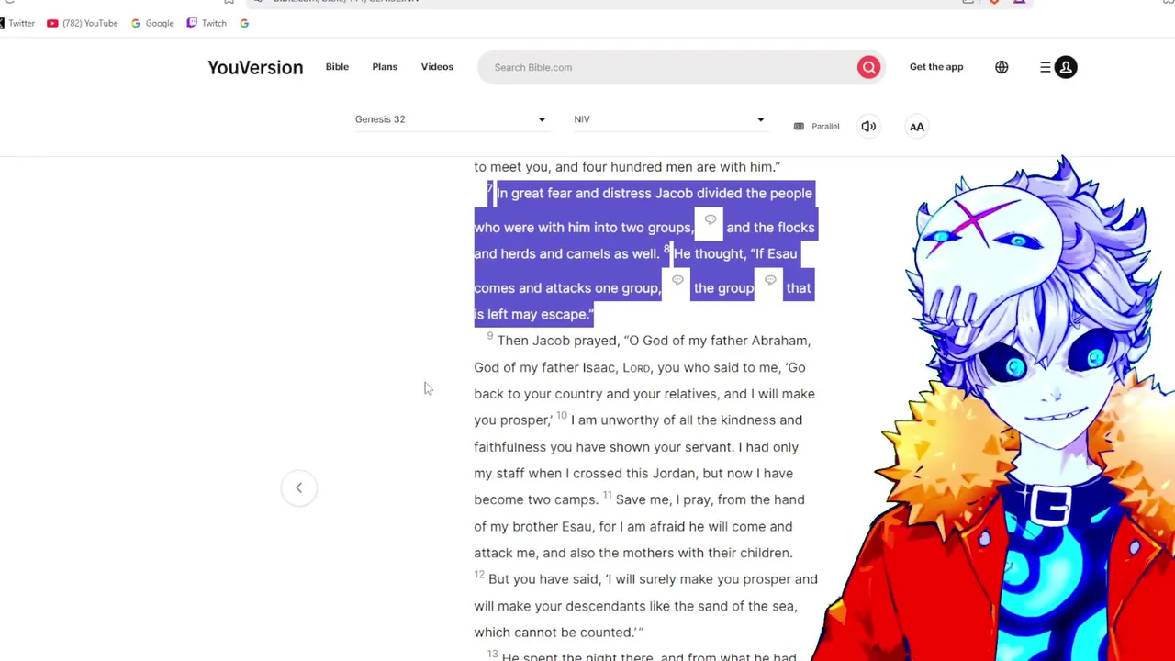Open the Videos menu item
Screen dimensions: 1175x661
point(437,67)
